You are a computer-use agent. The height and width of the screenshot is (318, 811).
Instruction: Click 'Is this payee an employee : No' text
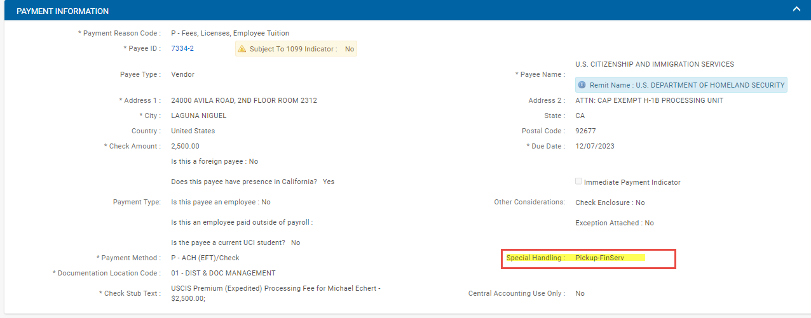(x=221, y=202)
